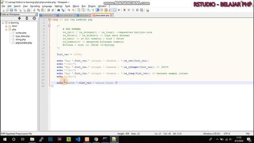This screenshot has width=254, height=143.
Task: Save the current file with the Save icon
Action: click(x=12, y=10)
